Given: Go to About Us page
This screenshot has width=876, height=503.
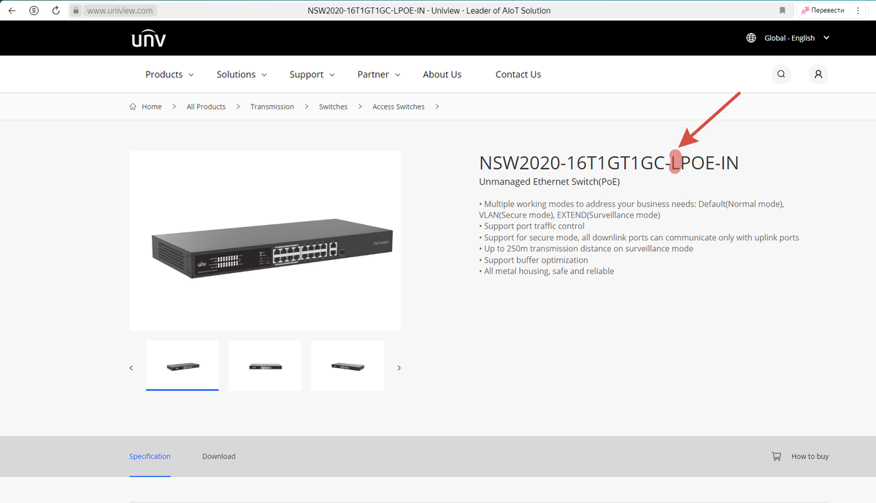Looking at the screenshot, I should [442, 74].
